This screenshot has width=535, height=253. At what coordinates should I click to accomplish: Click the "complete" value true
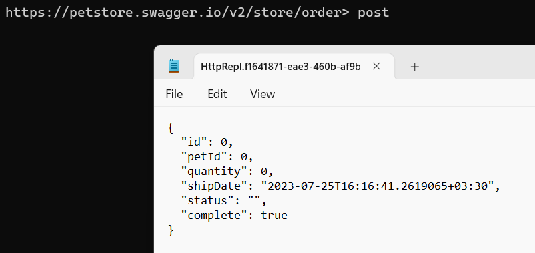pos(274,215)
